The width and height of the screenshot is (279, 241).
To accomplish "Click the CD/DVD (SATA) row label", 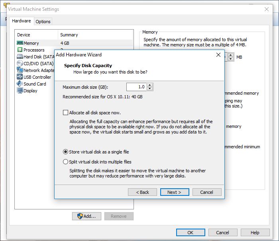I will (38, 64).
